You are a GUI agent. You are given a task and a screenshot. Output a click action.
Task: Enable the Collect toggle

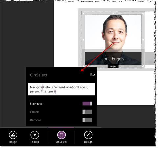(x=87, y=112)
